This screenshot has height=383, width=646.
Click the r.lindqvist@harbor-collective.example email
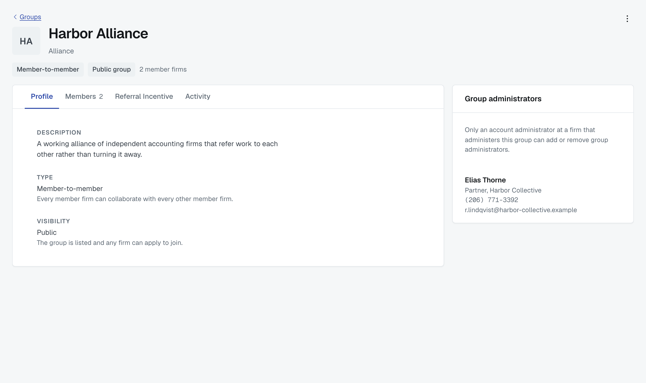521,210
